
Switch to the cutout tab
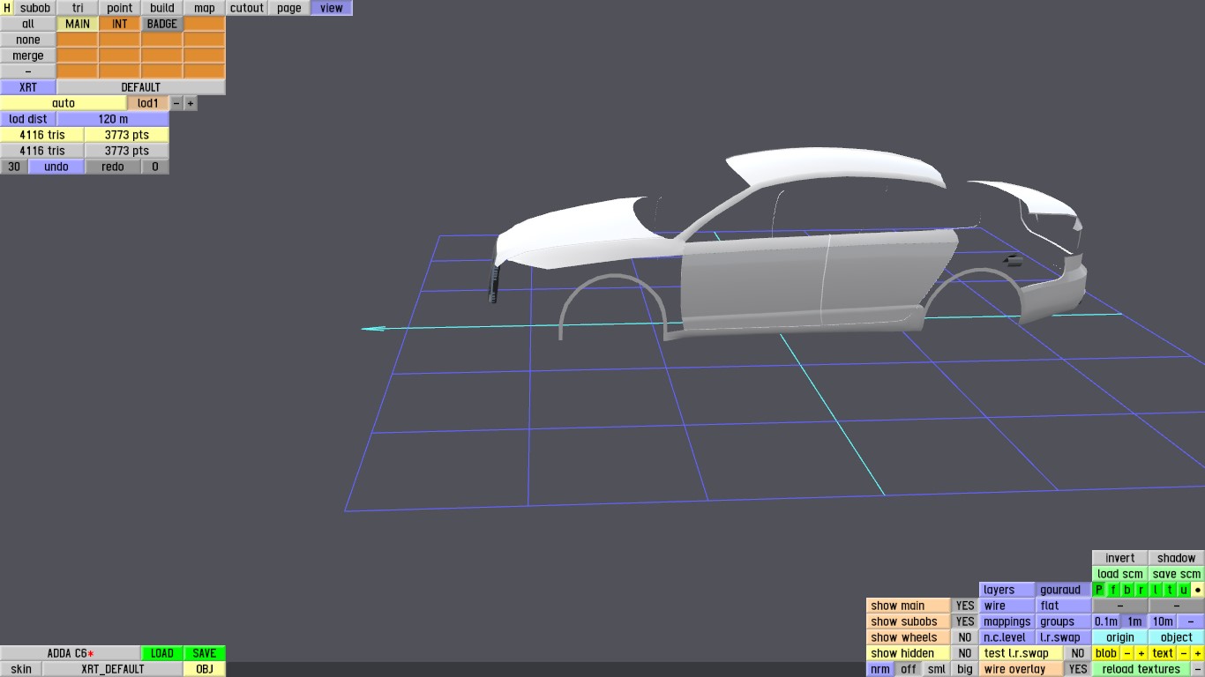click(247, 8)
